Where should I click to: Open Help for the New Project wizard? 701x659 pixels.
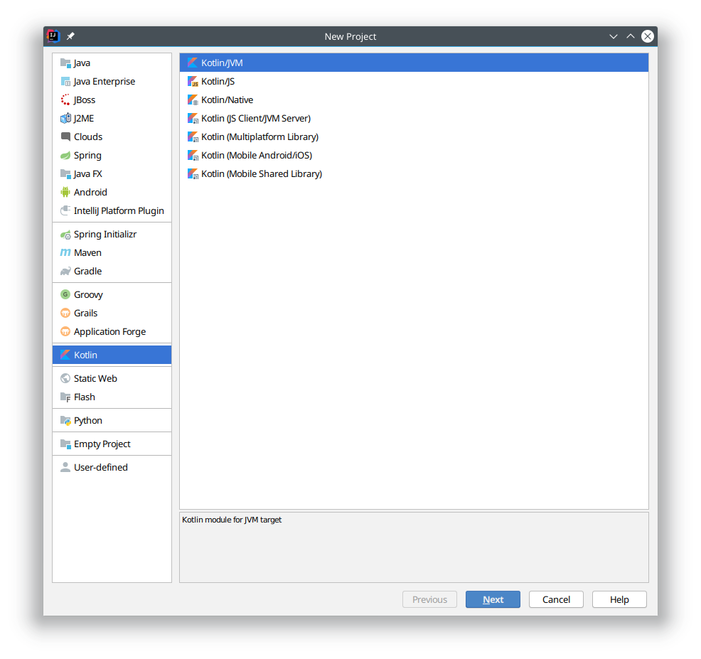pos(619,599)
